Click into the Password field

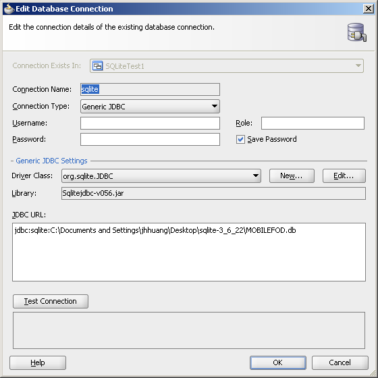click(150, 139)
